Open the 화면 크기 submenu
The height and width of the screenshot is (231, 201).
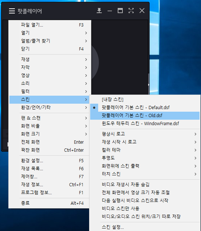click(50, 134)
